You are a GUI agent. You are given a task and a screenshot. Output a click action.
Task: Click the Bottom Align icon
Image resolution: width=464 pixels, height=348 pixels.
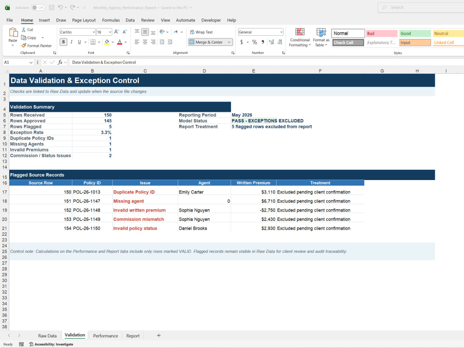[153, 32]
